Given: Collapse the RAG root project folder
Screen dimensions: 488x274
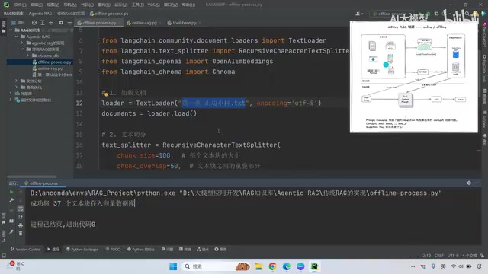Looking at the screenshot, I should (11, 30).
